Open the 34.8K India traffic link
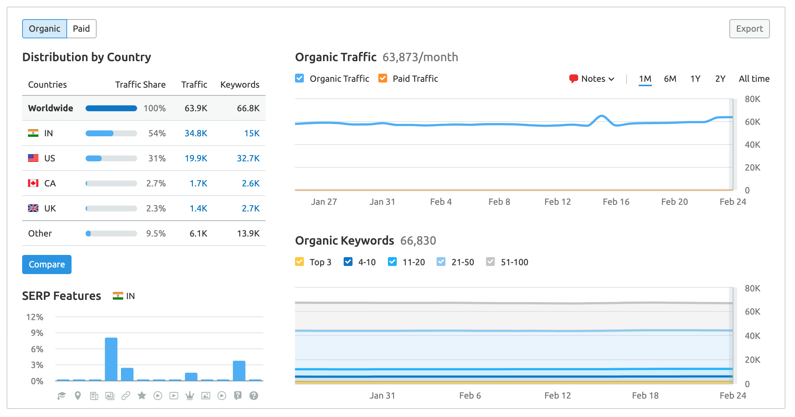Image resolution: width=795 pixels, height=417 pixels. (x=196, y=133)
